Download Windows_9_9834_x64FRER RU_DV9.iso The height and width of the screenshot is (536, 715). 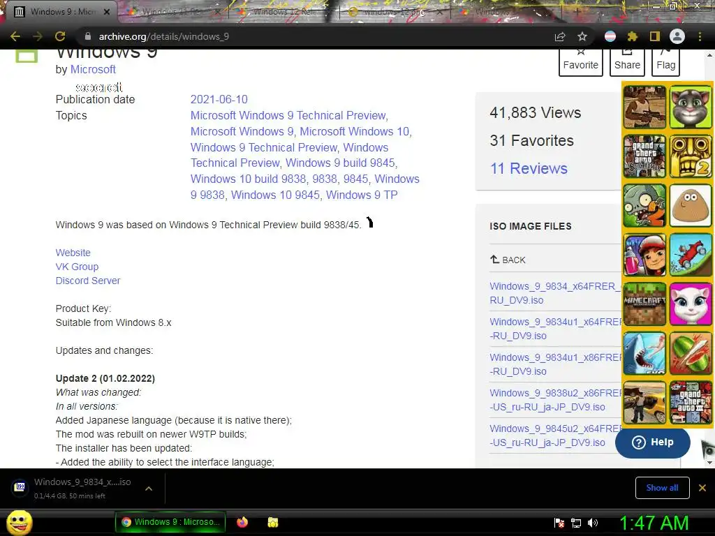coord(555,293)
